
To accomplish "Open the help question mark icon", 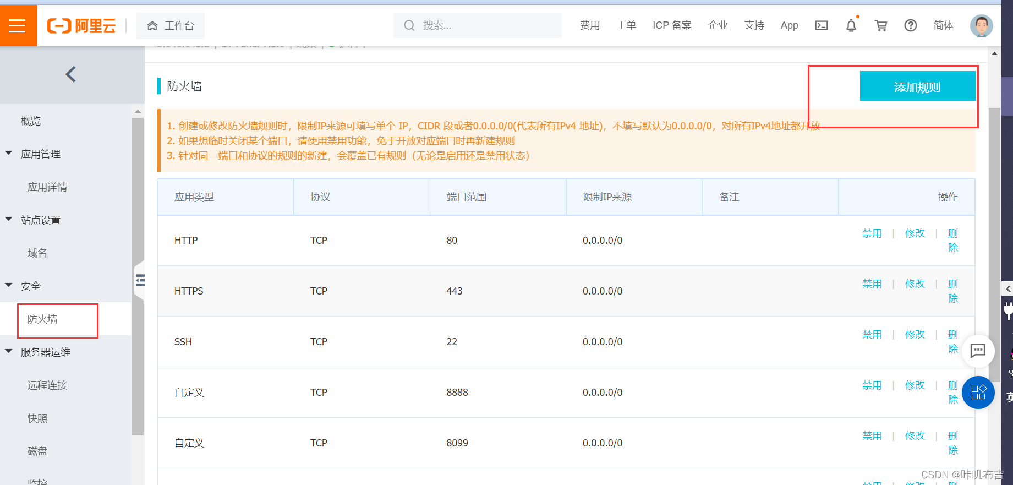I will pyautogui.click(x=911, y=25).
